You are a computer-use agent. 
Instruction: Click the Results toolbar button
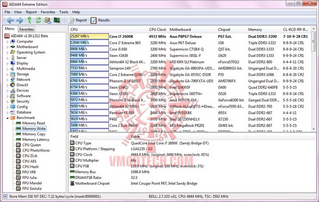click(100, 20)
